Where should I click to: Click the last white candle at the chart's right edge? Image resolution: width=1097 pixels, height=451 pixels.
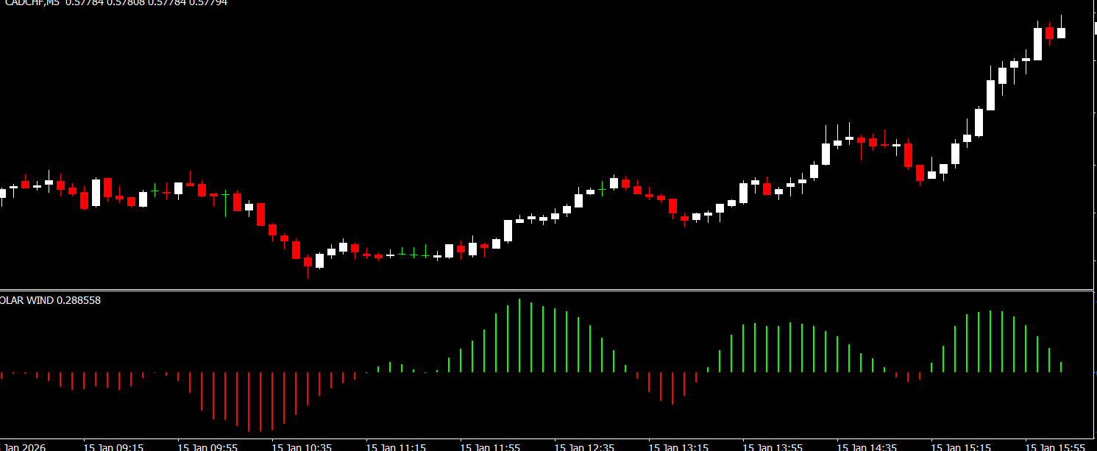tap(1061, 32)
